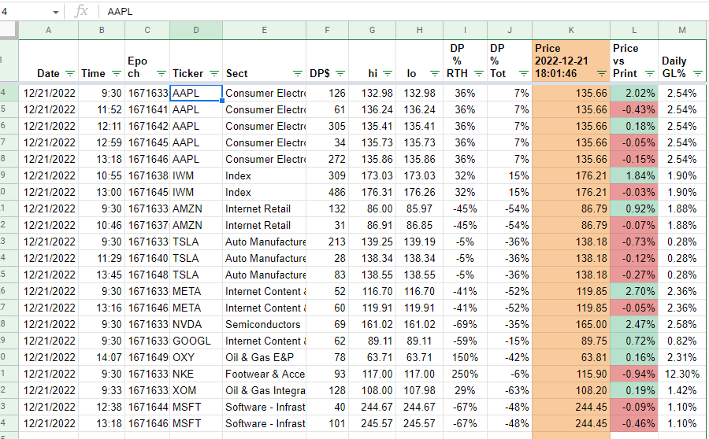Viewport: 709px width, 439px height.
Task: Open the Price vs Print filter
Action: (650, 74)
